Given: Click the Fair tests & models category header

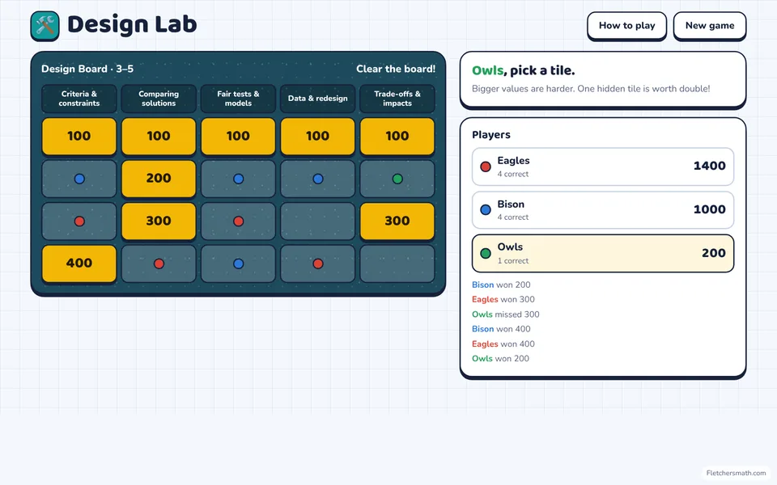Looking at the screenshot, I should click(238, 99).
